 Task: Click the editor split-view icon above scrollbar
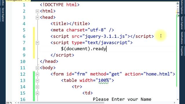pyautogui.click(x=177, y=3)
